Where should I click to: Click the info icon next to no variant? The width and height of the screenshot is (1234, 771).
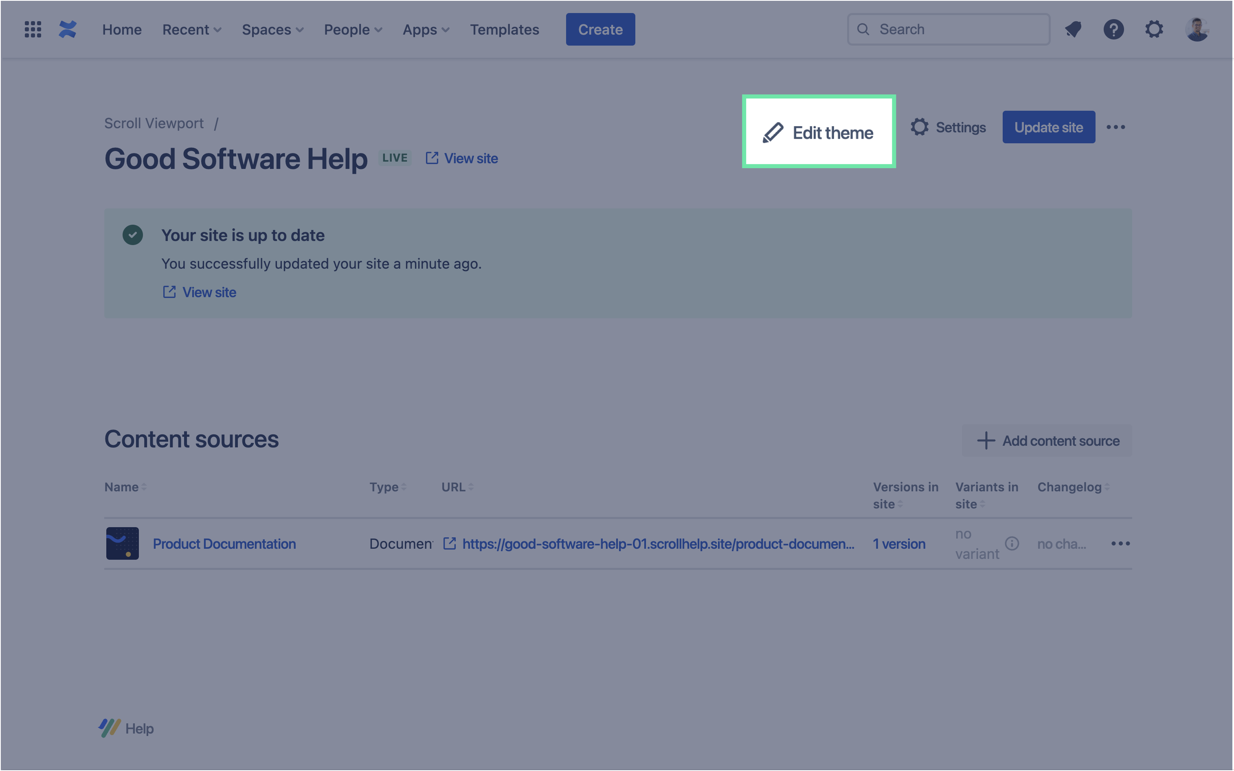point(1012,543)
